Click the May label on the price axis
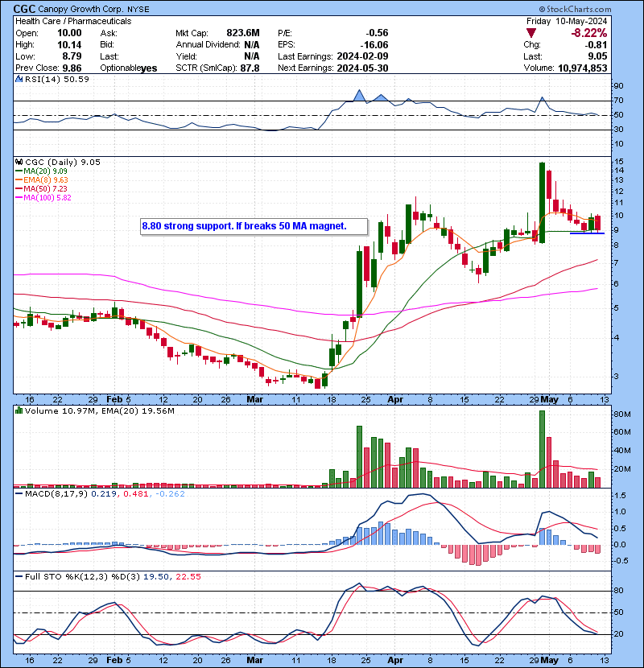 (549, 400)
